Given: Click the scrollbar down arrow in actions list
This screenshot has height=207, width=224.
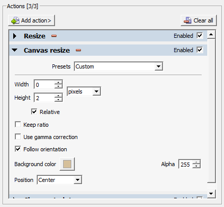Looking at the screenshot, I should pyautogui.click(x=211, y=194).
